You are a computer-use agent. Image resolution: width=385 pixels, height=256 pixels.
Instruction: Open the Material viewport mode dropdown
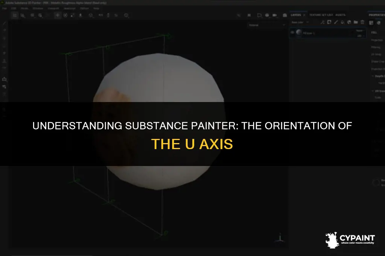tap(267, 25)
